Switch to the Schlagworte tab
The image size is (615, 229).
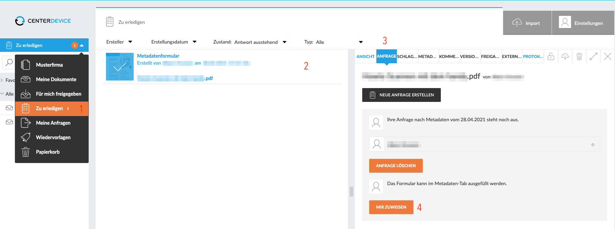point(407,57)
